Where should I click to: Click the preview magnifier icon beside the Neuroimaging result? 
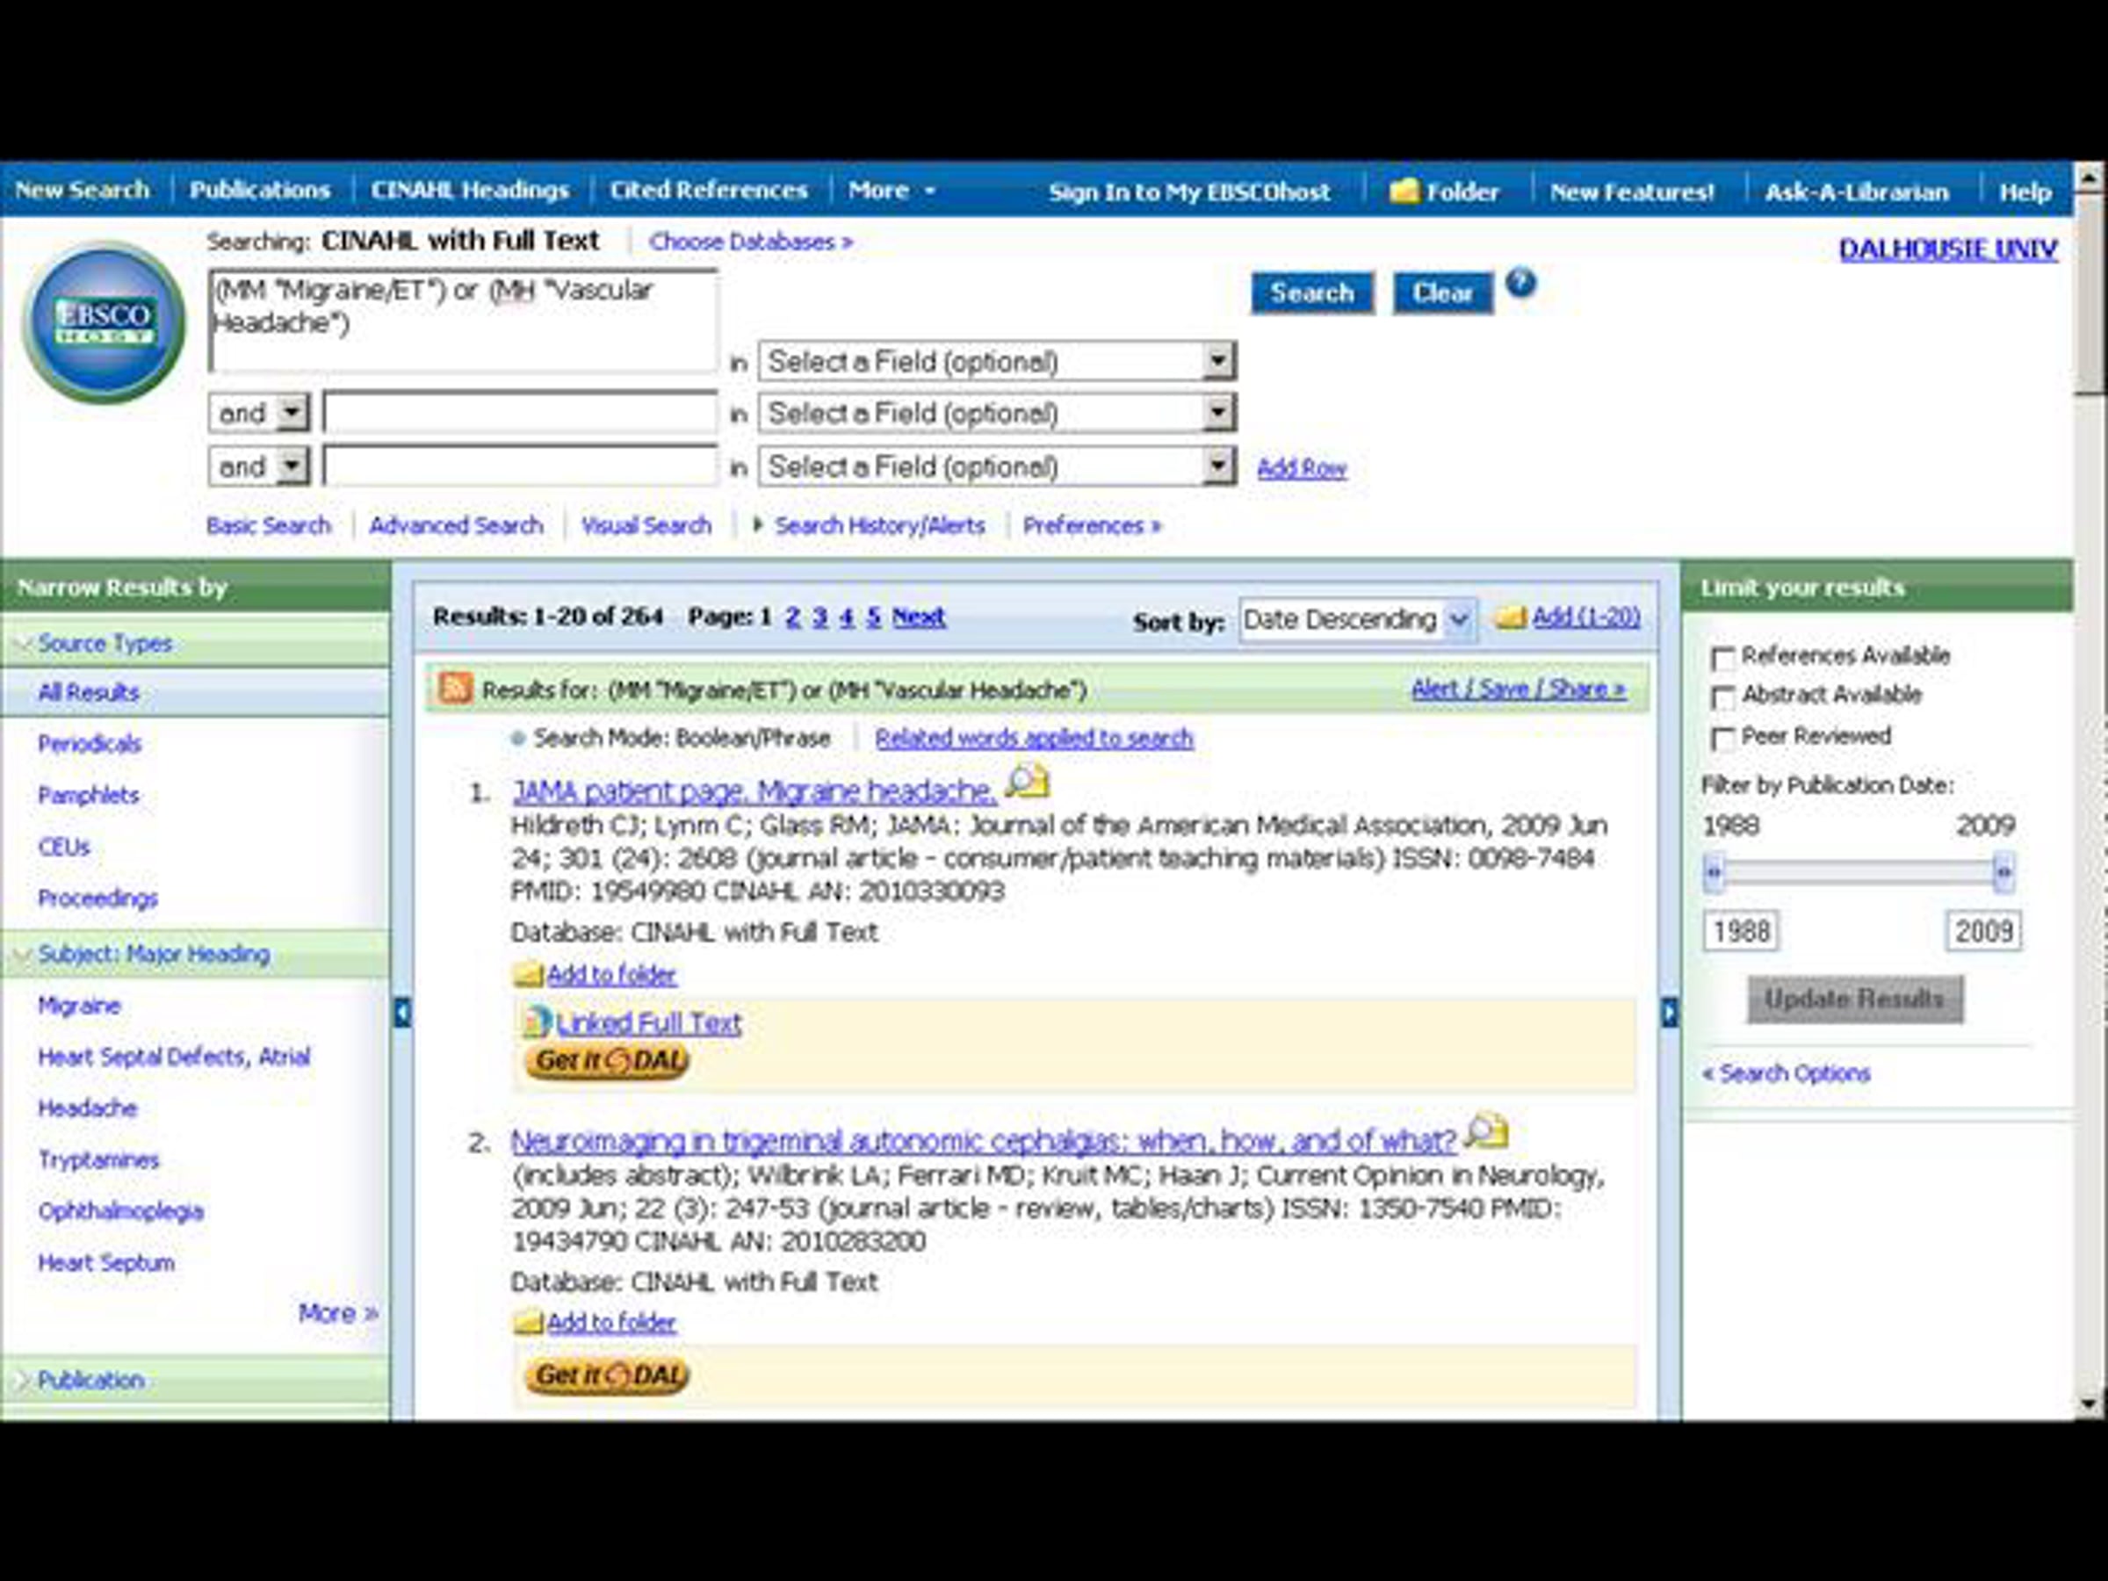(1487, 1131)
